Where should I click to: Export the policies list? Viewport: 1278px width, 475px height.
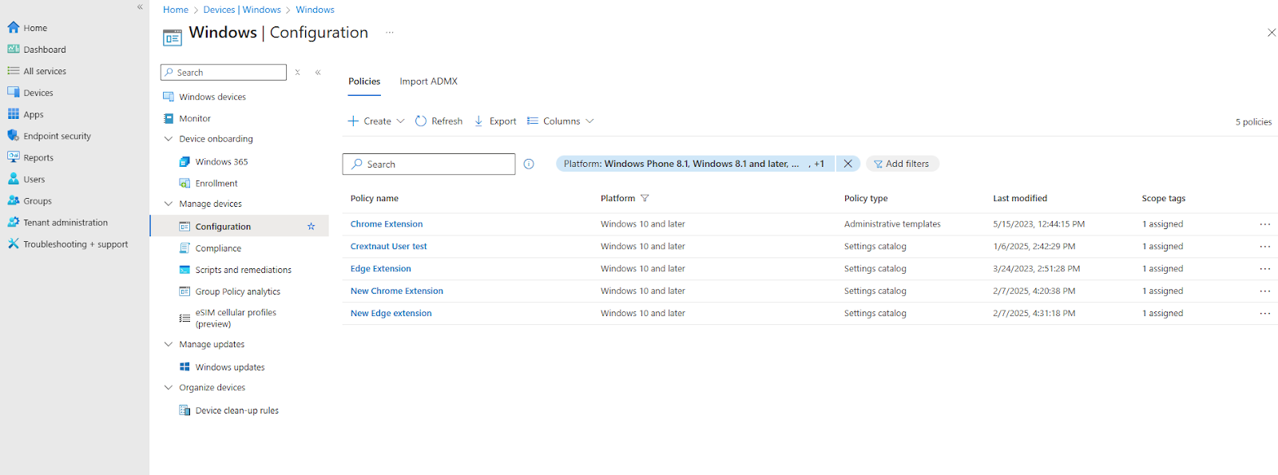(495, 121)
